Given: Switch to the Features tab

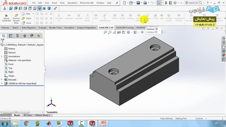Looking at the screenshot, I should 5,28.
